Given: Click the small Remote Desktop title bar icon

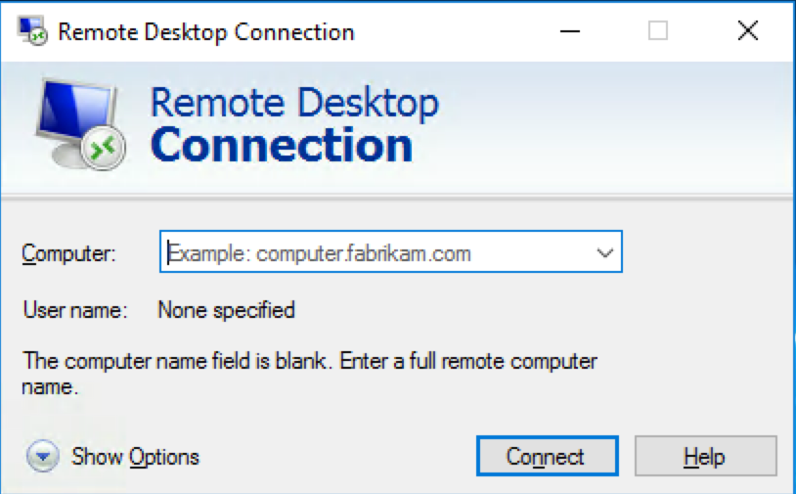Looking at the screenshot, I should click(x=31, y=31).
